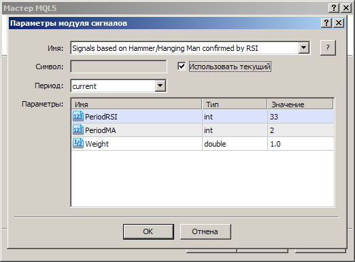Click the Использовать текущий label text
This screenshot has height=262, width=355.
pyautogui.click(x=230, y=67)
